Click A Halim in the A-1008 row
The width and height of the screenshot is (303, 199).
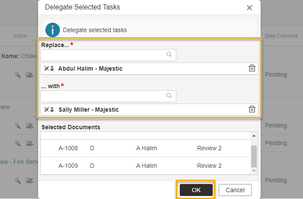click(x=146, y=148)
